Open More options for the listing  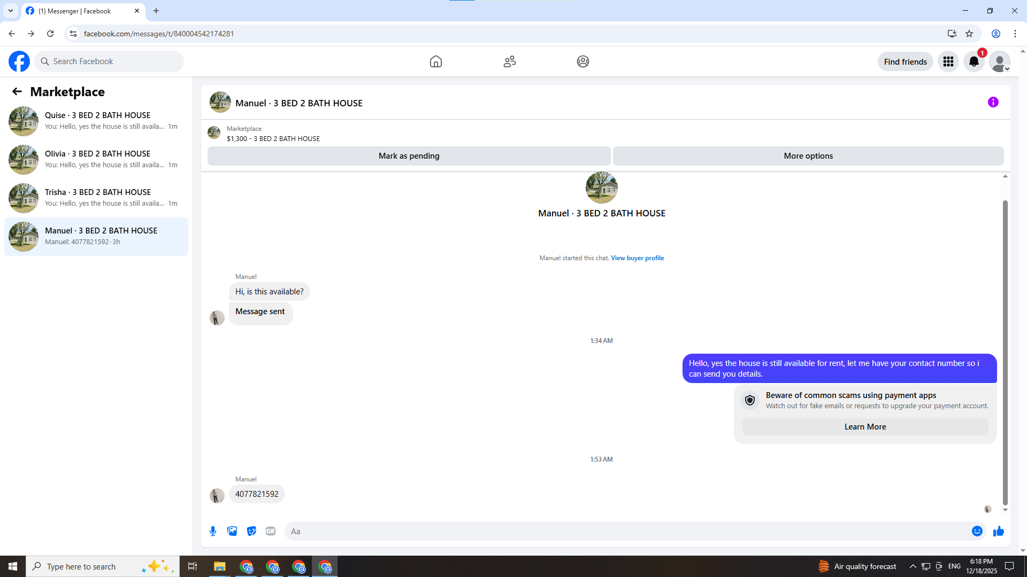(x=808, y=156)
